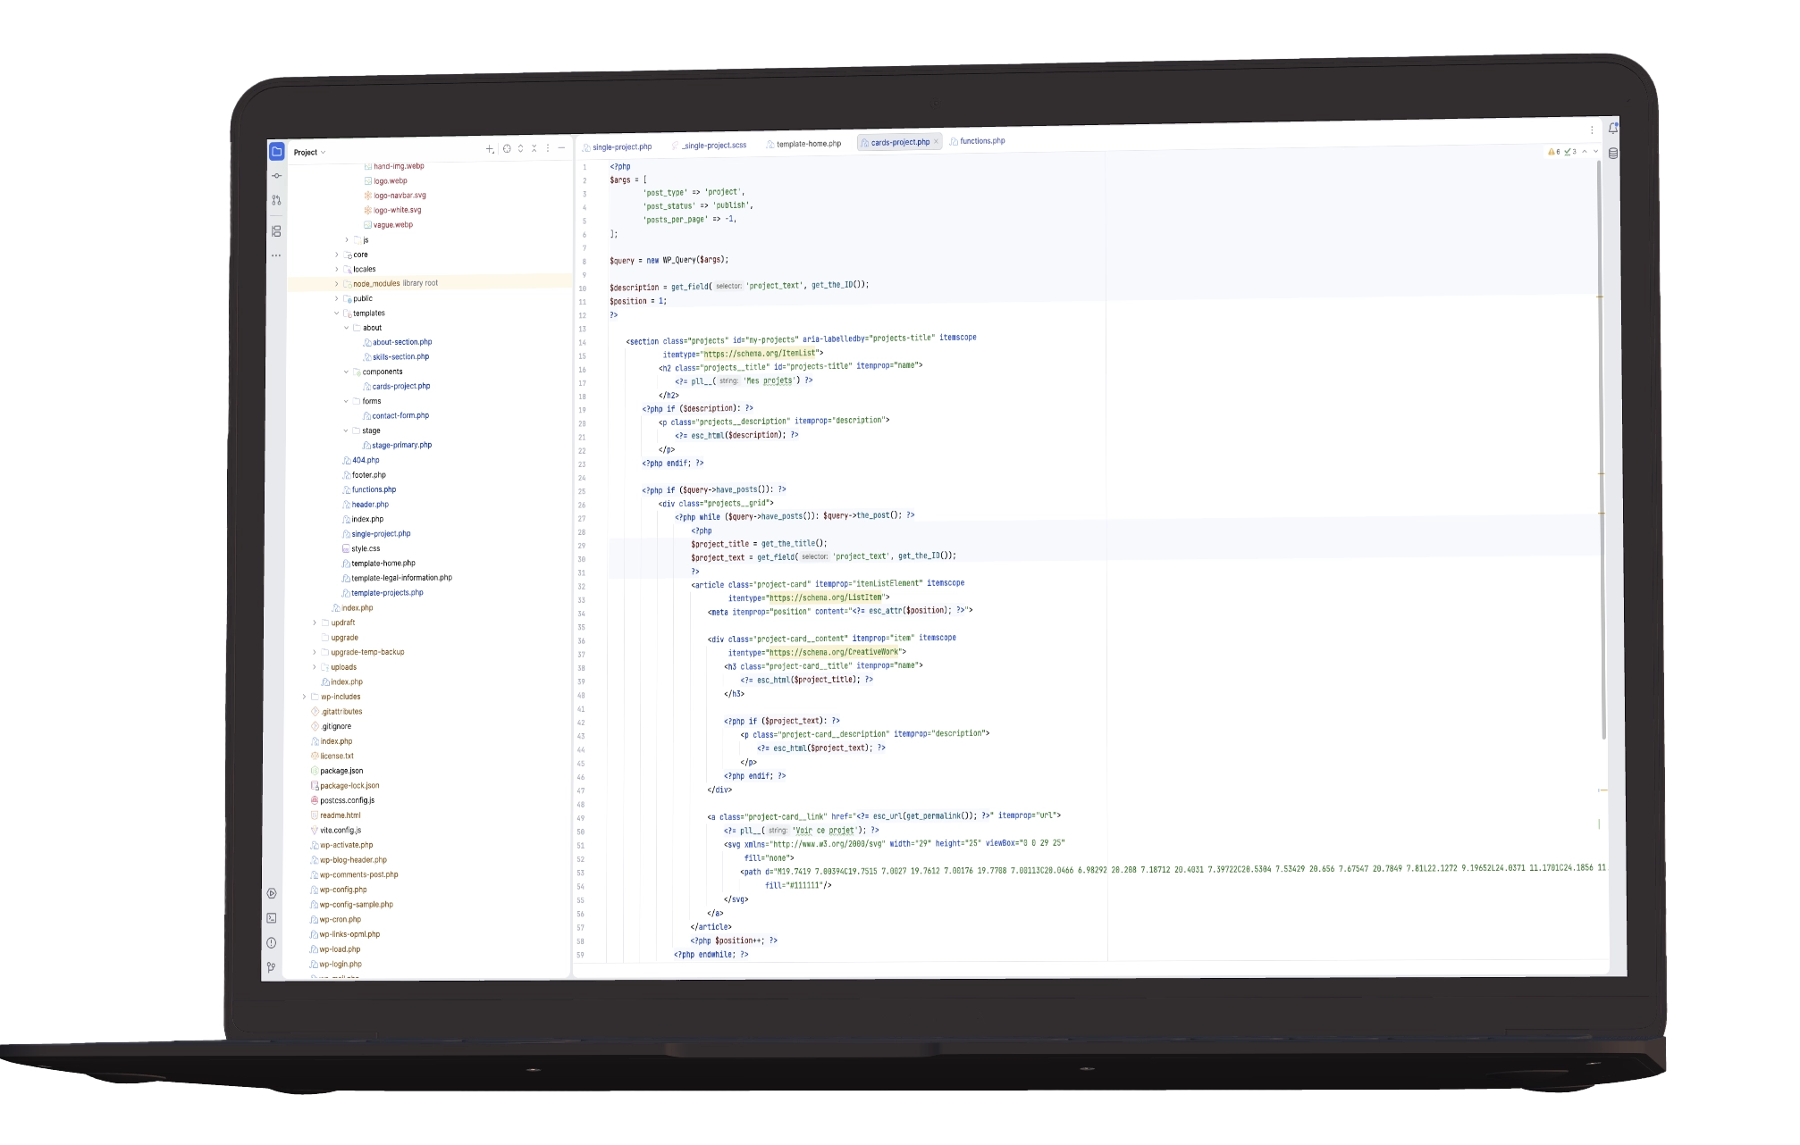
Task: Expand the wp-includes folder
Action: pos(305,697)
